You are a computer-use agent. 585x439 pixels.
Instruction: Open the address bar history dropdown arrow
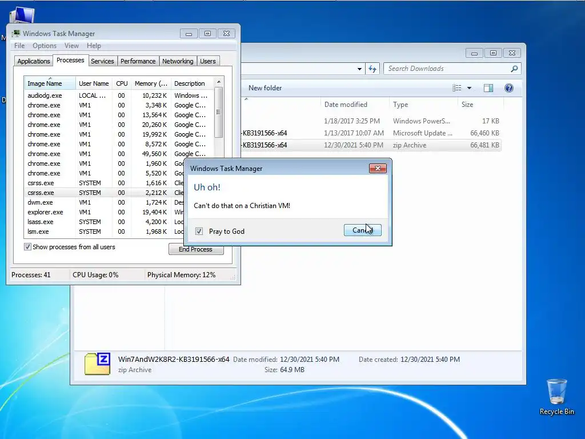(359, 69)
